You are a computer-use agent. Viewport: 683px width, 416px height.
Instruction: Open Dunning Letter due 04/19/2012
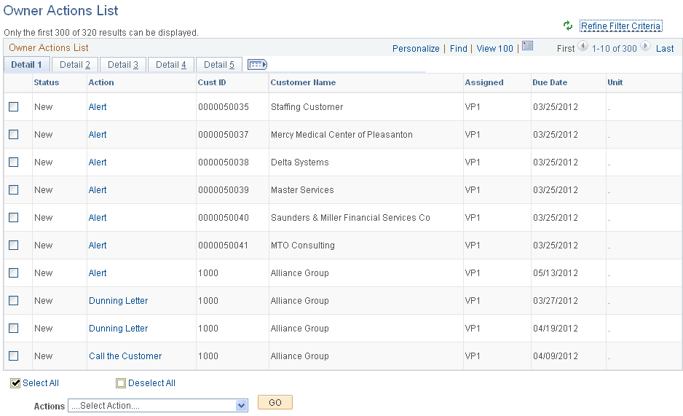[x=119, y=328]
